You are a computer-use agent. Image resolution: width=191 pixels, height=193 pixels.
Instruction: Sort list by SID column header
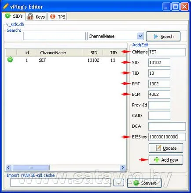point(93,53)
